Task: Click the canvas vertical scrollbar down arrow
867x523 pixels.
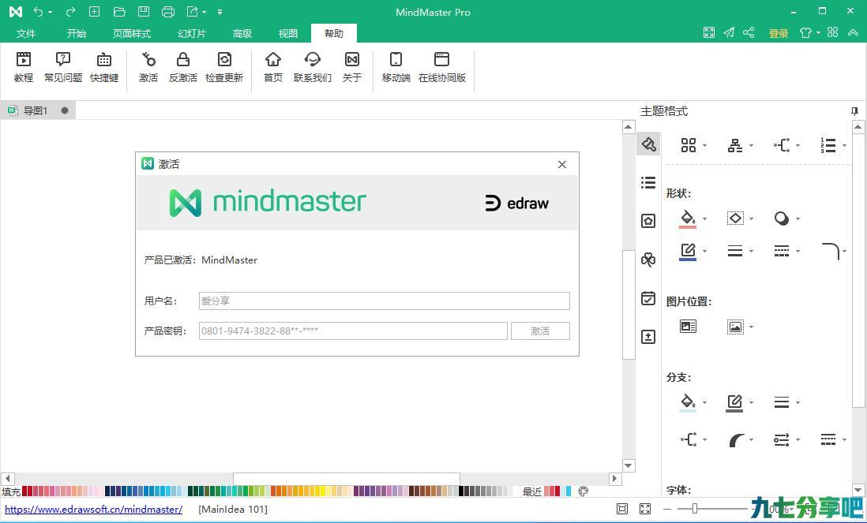Action: click(629, 465)
